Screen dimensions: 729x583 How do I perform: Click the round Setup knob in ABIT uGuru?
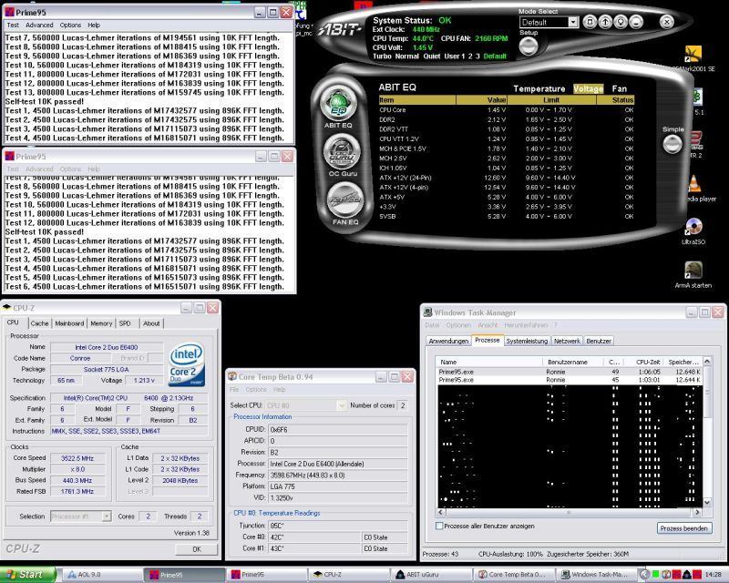click(x=529, y=46)
